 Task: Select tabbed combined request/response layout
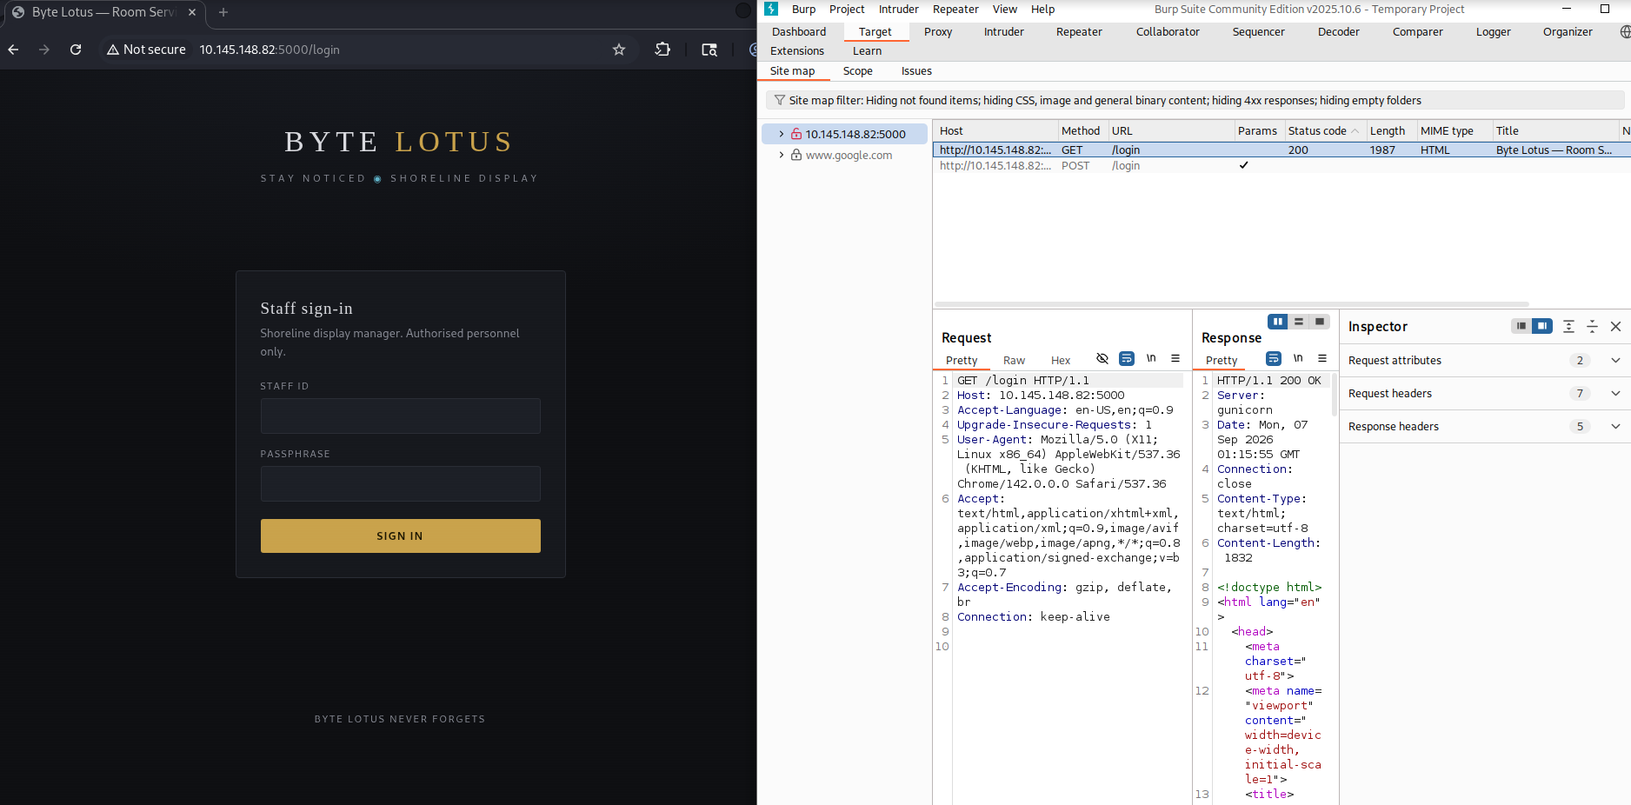coord(1320,322)
